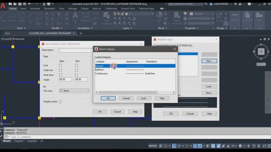271x152 pixels.
Task: Click the ViewCube top face
Action: click(x=261, y=52)
